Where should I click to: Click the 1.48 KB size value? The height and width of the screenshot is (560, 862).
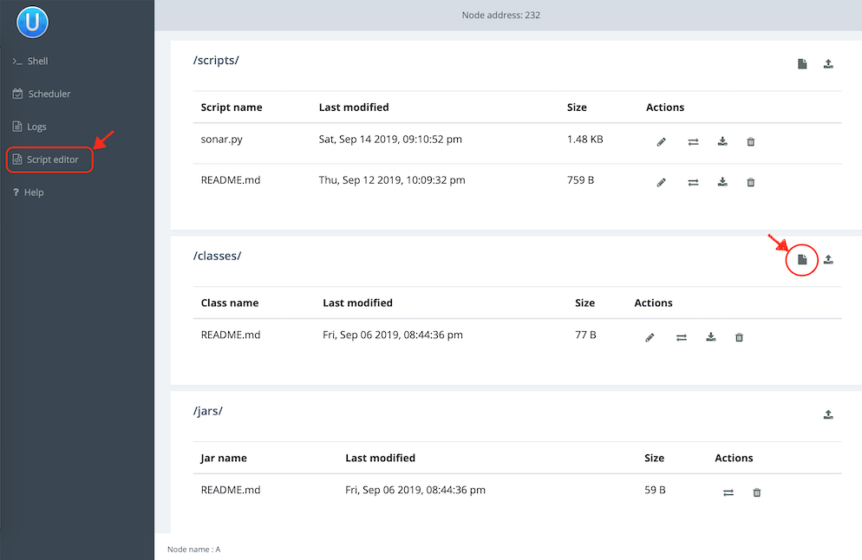(x=584, y=139)
